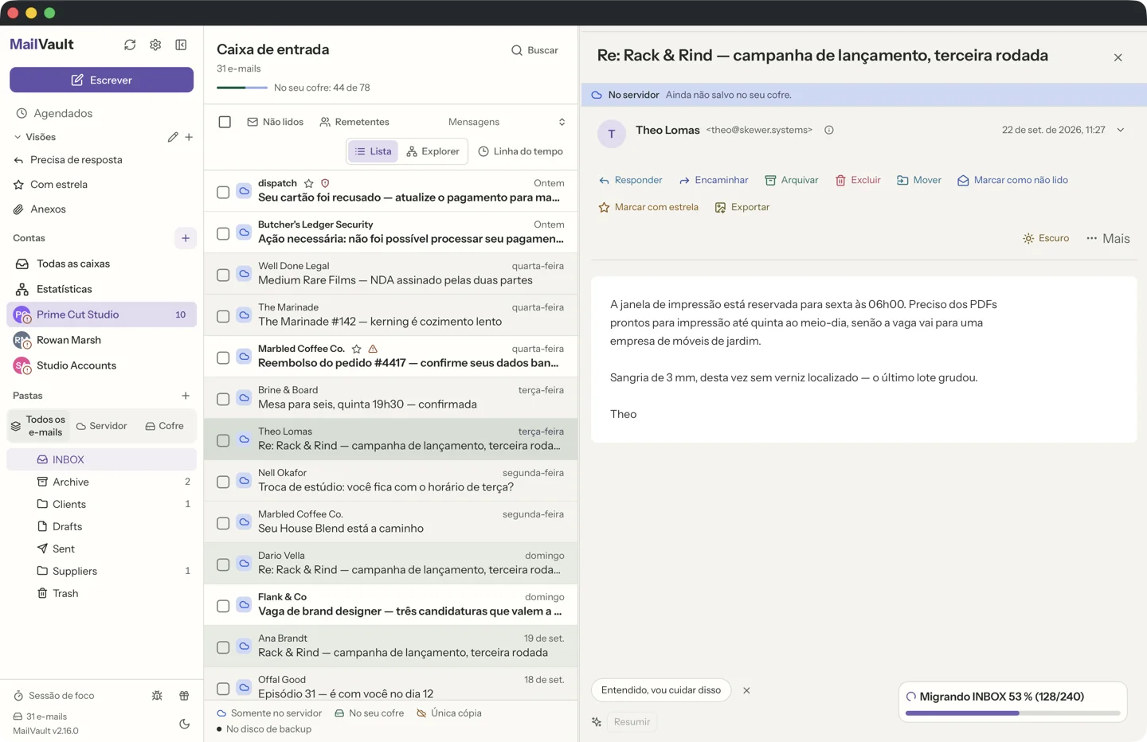This screenshot has height=742, width=1147.
Task: Check the select-all checkbox in inbox header
Action: click(225, 122)
